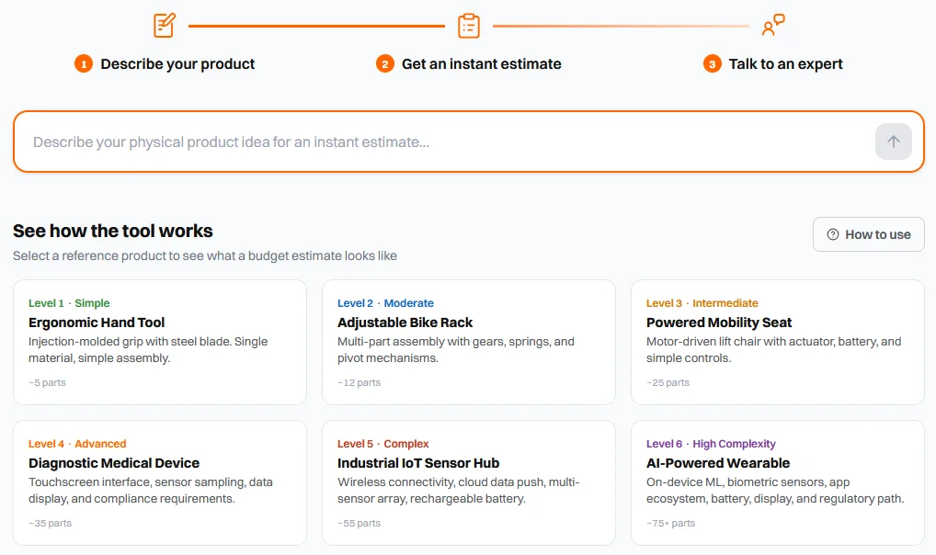
Task: Click the 'Level 6 · High Complexity' label
Action: (x=711, y=444)
